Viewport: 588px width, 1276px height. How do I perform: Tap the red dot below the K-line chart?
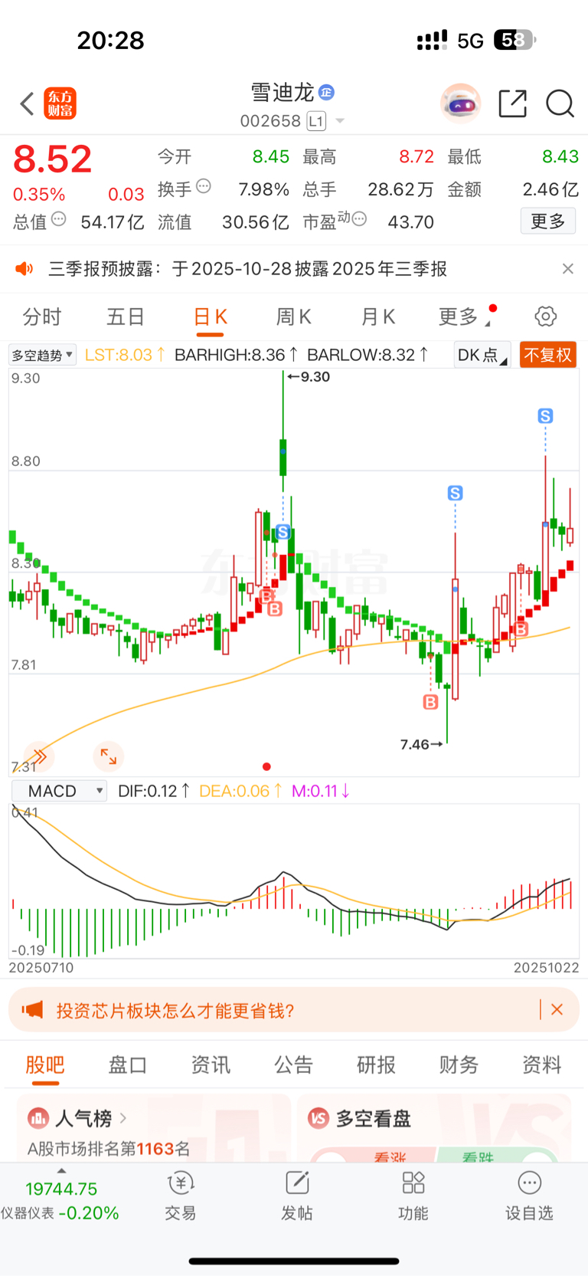tap(266, 766)
